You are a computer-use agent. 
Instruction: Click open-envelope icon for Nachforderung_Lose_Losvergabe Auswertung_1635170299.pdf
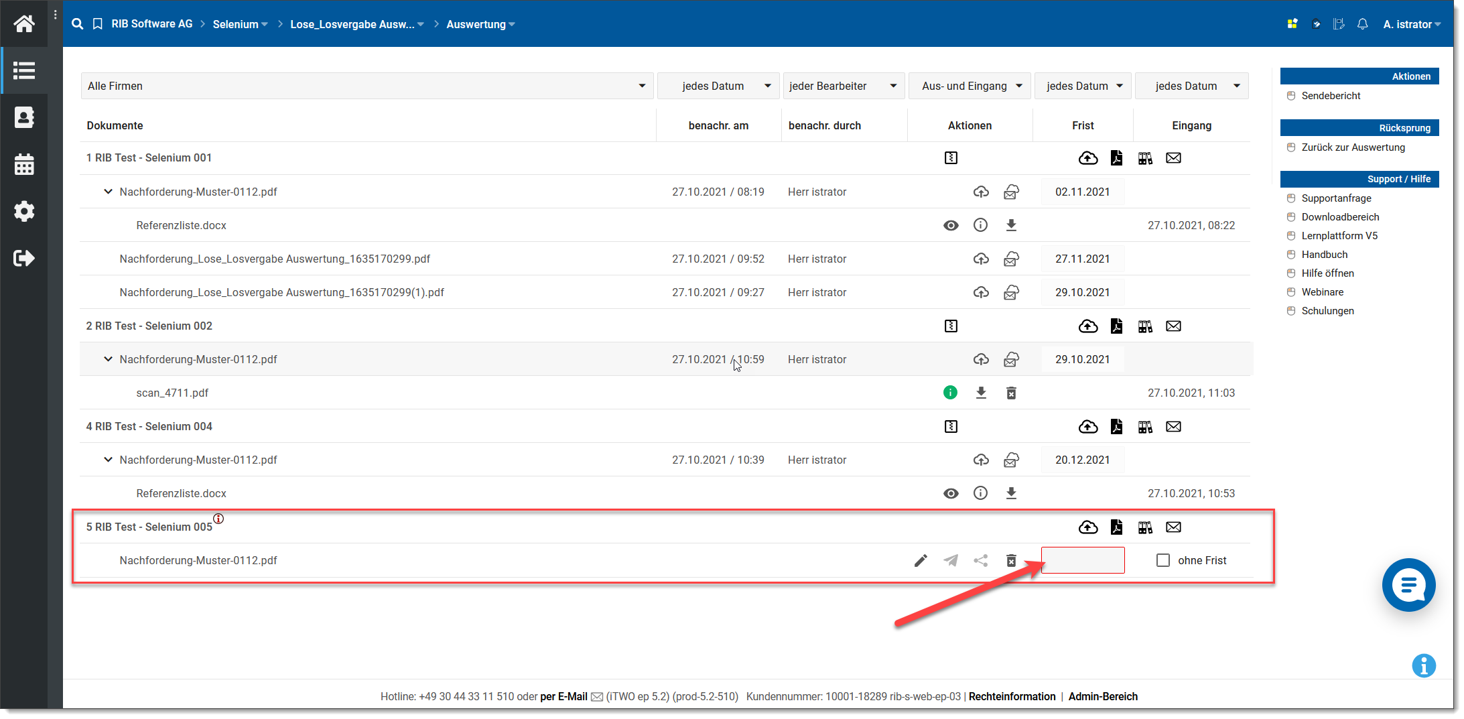pyautogui.click(x=1011, y=259)
